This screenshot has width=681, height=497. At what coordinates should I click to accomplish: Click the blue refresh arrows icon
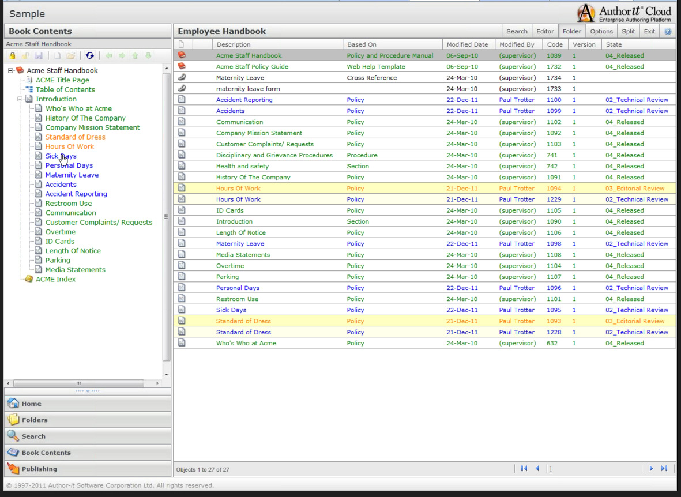pos(89,55)
